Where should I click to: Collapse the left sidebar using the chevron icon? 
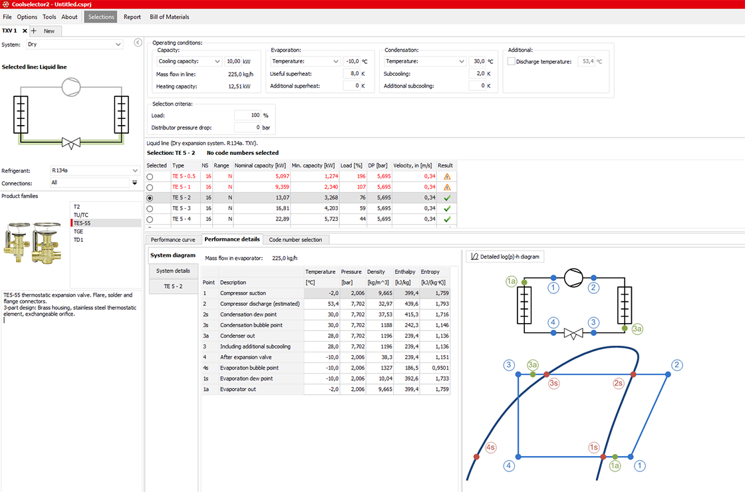[x=138, y=42]
